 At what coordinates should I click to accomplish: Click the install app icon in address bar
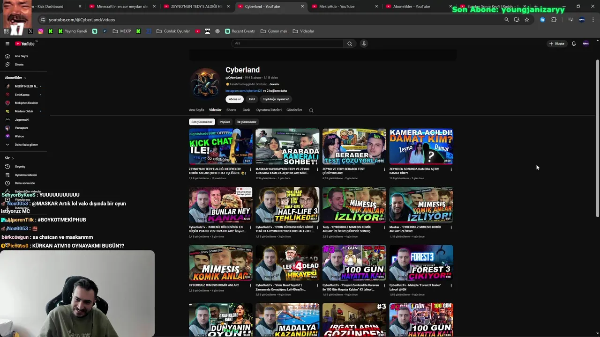click(517, 20)
